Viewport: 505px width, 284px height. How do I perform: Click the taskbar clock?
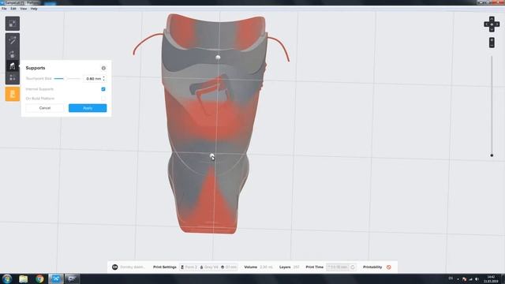click(491, 278)
